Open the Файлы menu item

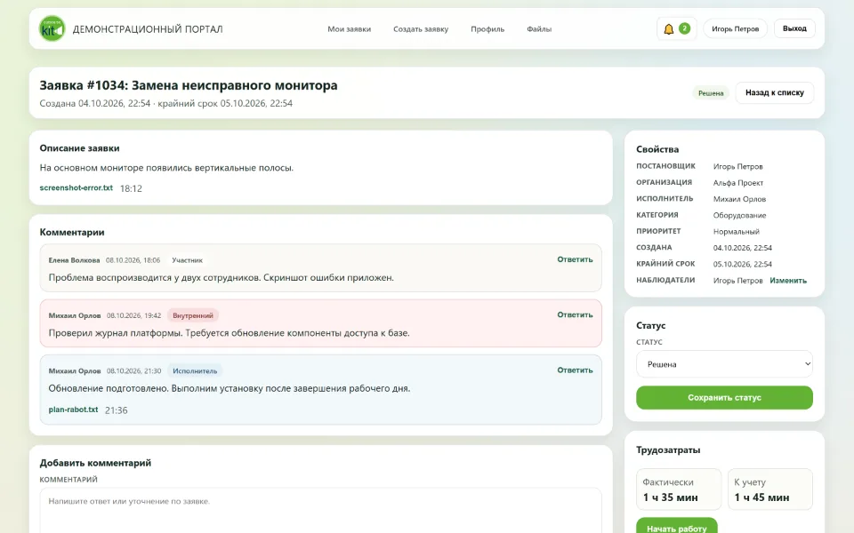click(x=539, y=28)
